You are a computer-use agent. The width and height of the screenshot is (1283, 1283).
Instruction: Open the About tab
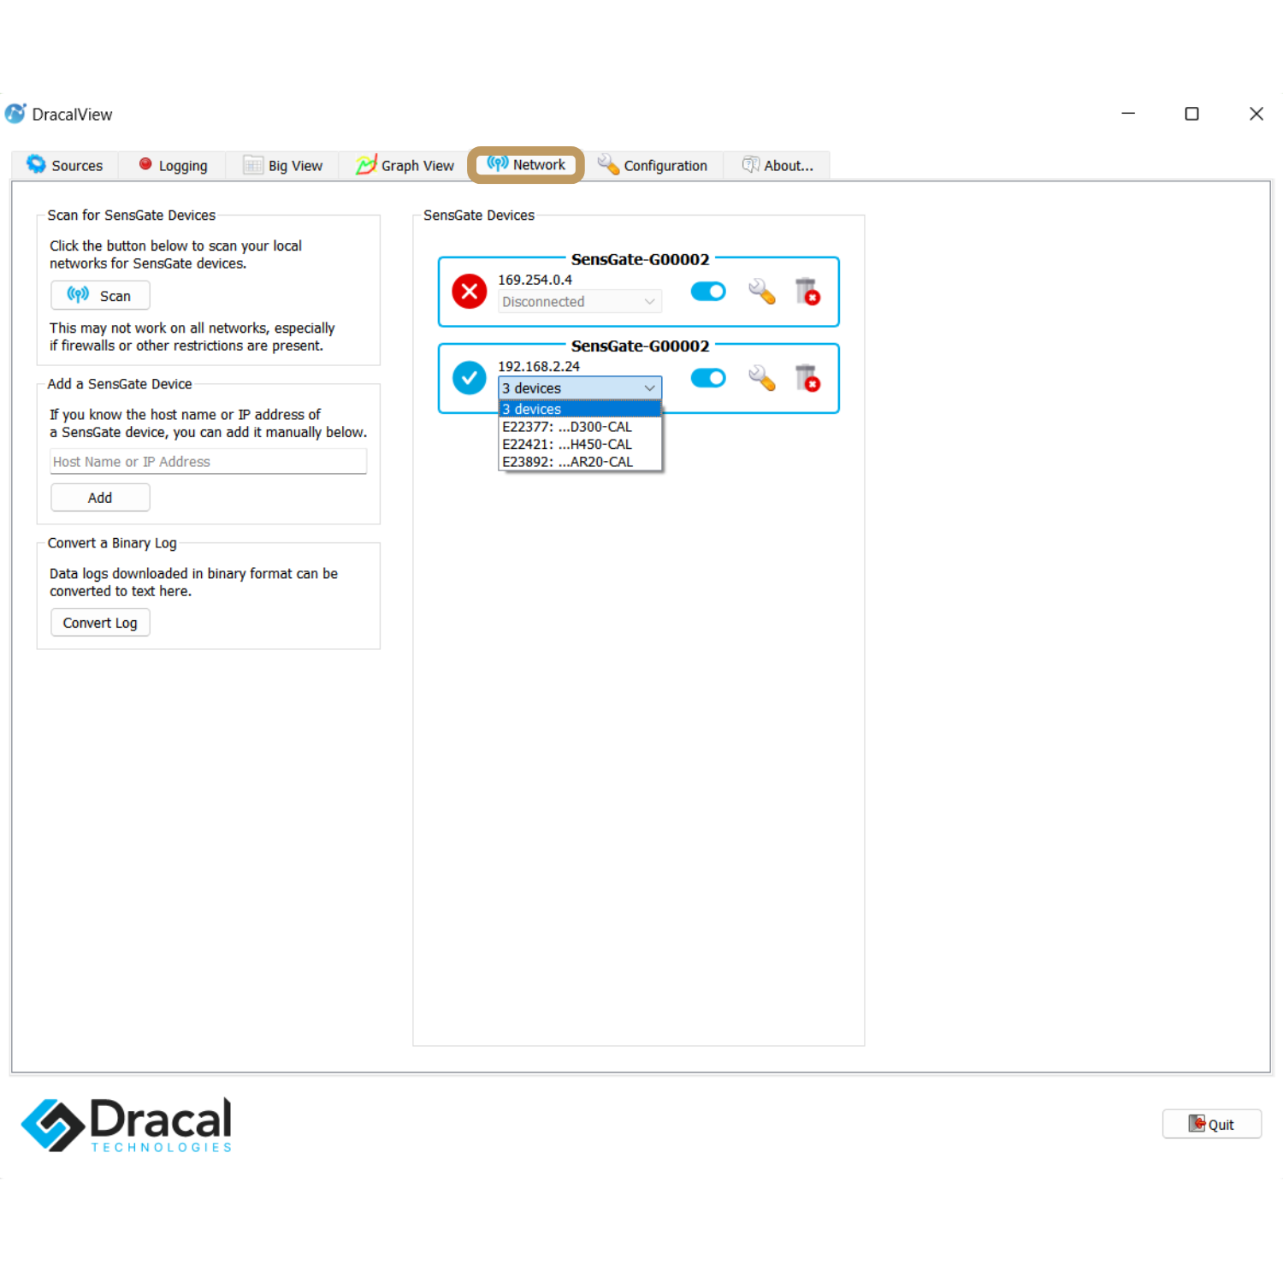777,165
